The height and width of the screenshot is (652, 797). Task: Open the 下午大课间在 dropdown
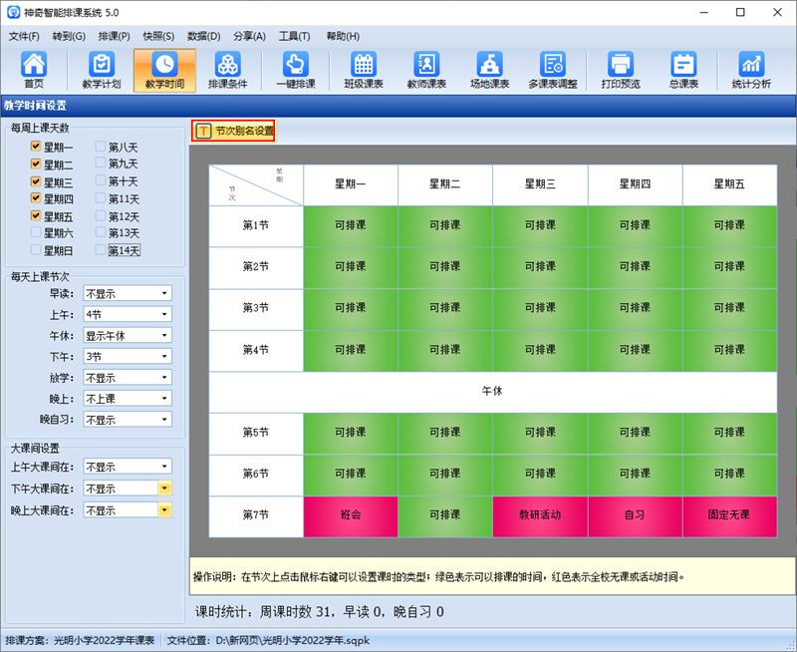pos(128,489)
